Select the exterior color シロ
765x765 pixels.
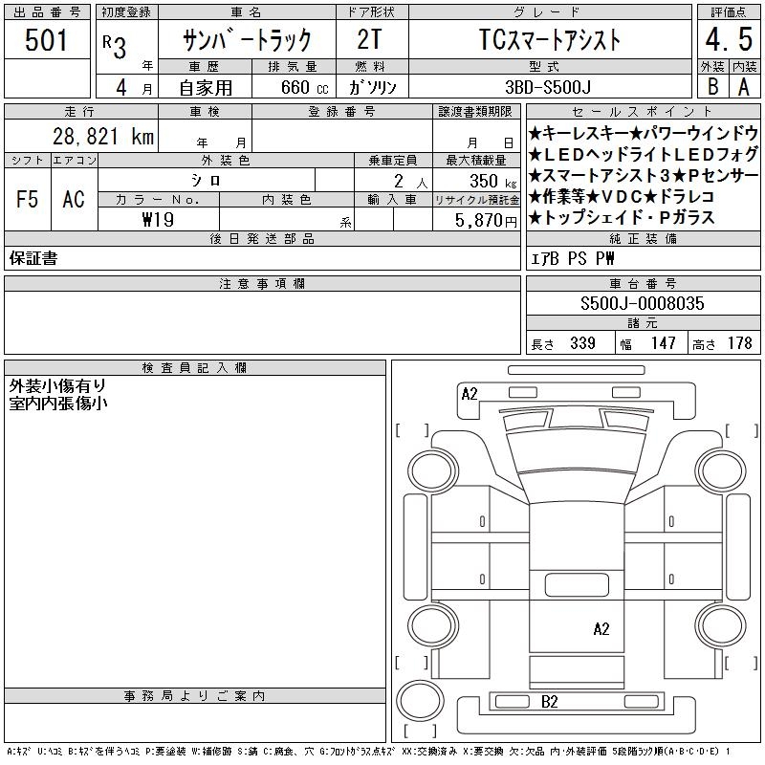coord(207,181)
